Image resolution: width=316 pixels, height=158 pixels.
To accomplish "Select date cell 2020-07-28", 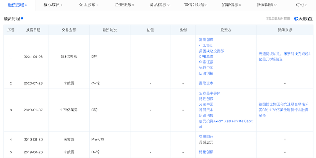I will tap(33, 83).
